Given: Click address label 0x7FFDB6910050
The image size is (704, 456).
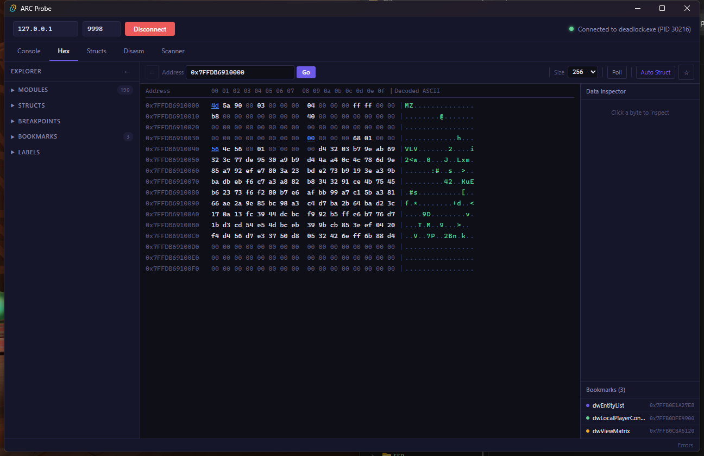Looking at the screenshot, I should [x=172, y=160].
